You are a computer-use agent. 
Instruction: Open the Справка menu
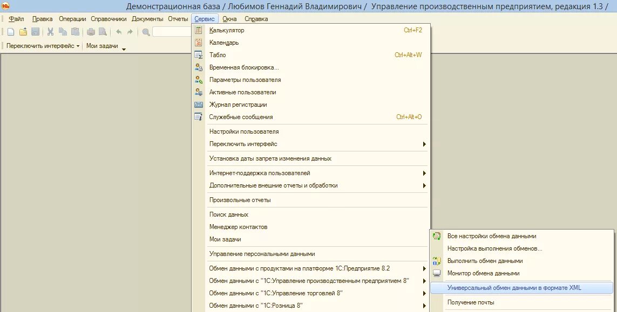tap(256, 19)
